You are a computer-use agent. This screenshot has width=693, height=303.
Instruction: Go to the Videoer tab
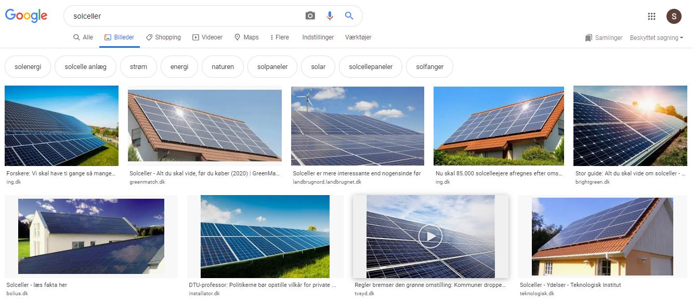click(207, 37)
